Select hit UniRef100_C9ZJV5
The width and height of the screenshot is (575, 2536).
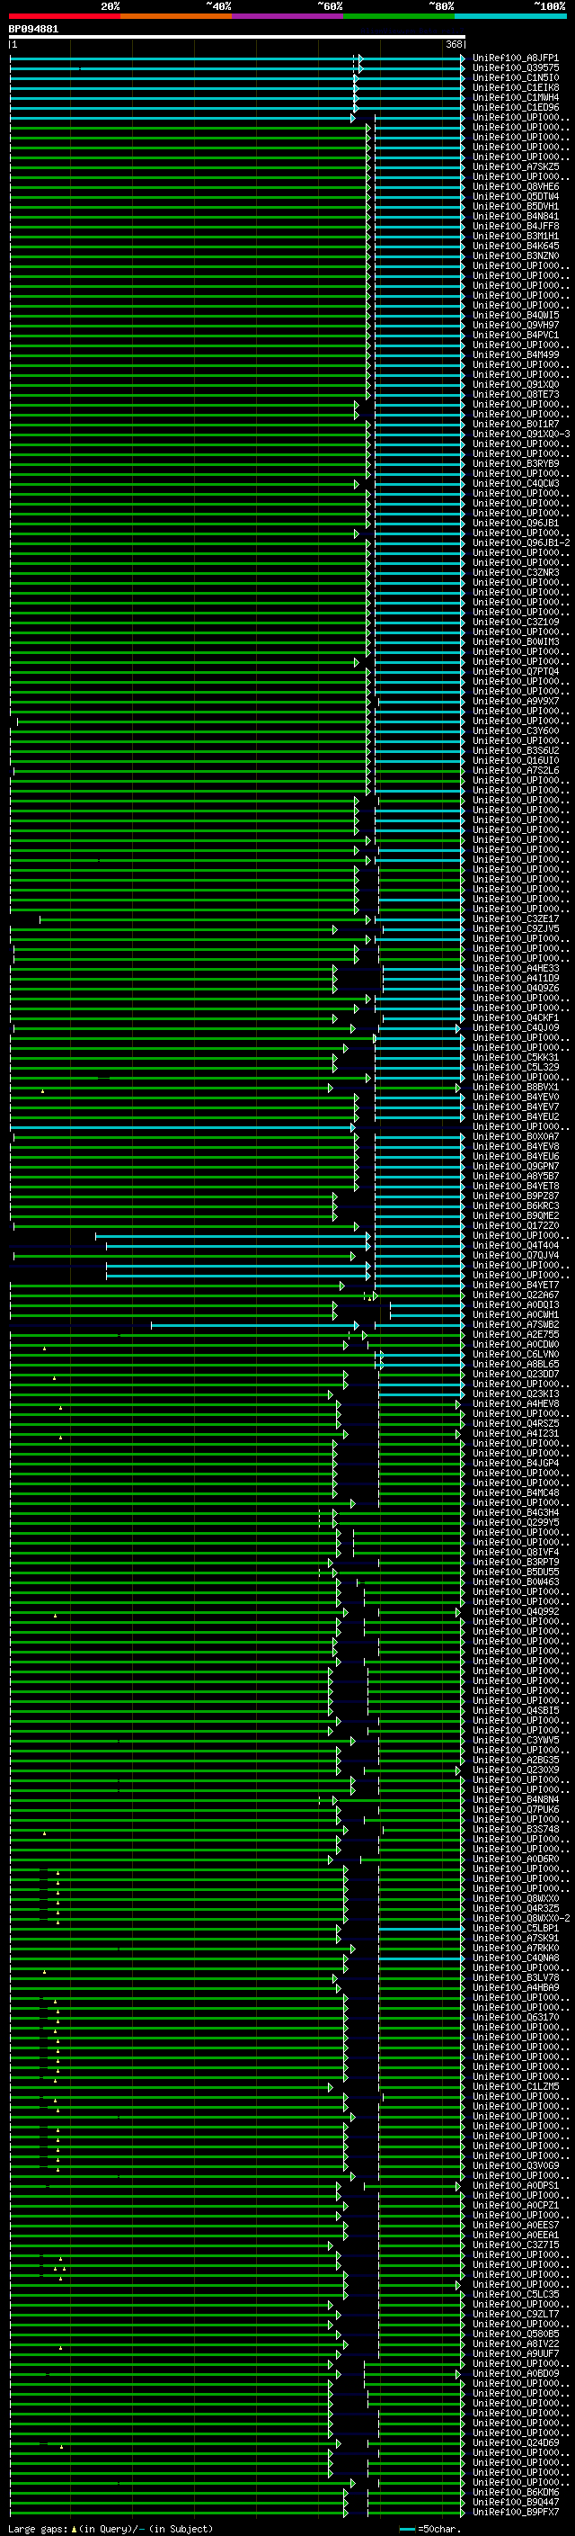click(x=516, y=929)
